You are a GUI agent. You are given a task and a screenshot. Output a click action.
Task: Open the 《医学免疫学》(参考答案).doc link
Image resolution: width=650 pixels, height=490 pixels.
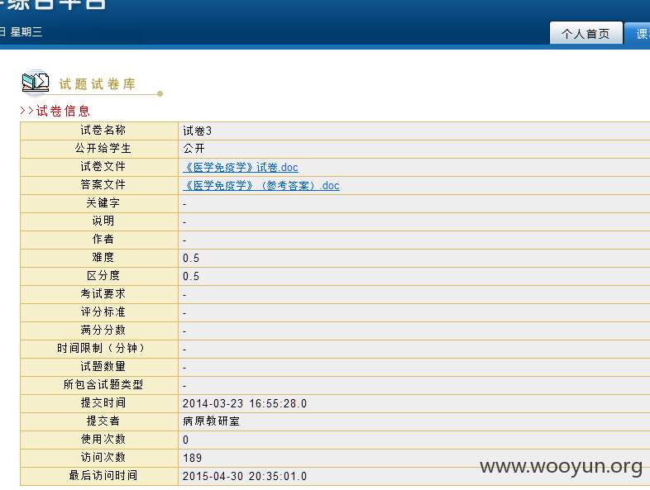tap(261, 186)
